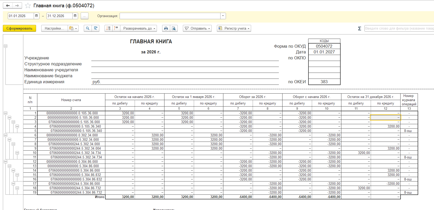Screen dimensions: 434x210
Task: Click the Номер журнала операций column header
Action: coord(409,100)
